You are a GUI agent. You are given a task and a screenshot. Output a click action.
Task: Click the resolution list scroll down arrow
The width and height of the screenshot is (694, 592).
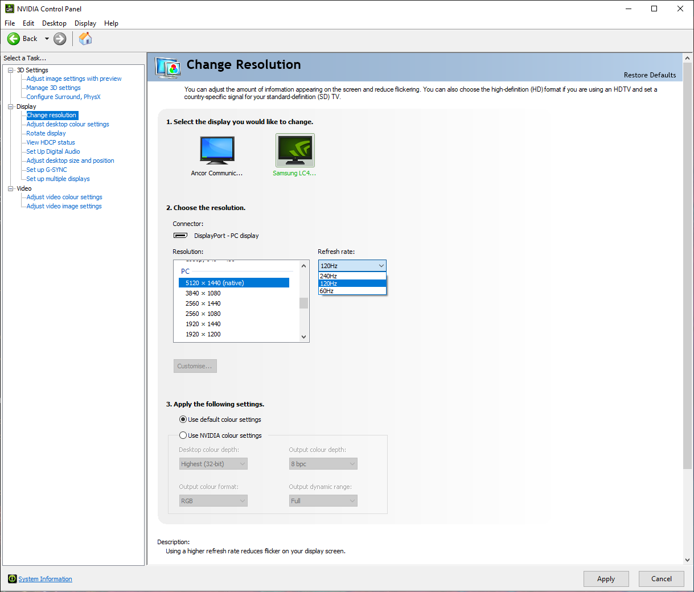303,336
